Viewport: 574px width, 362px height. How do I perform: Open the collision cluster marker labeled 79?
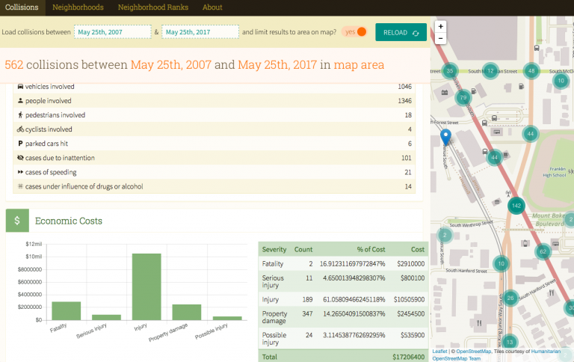pyautogui.click(x=463, y=98)
